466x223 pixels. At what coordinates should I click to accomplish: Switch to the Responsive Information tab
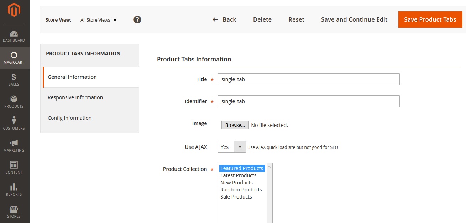pos(75,97)
